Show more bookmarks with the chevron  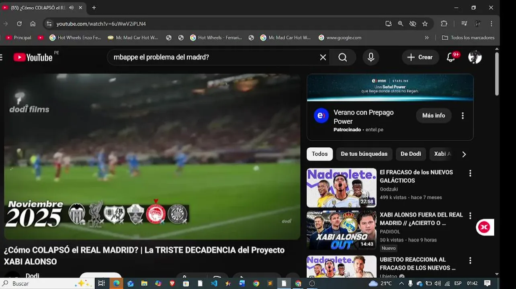click(427, 38)
